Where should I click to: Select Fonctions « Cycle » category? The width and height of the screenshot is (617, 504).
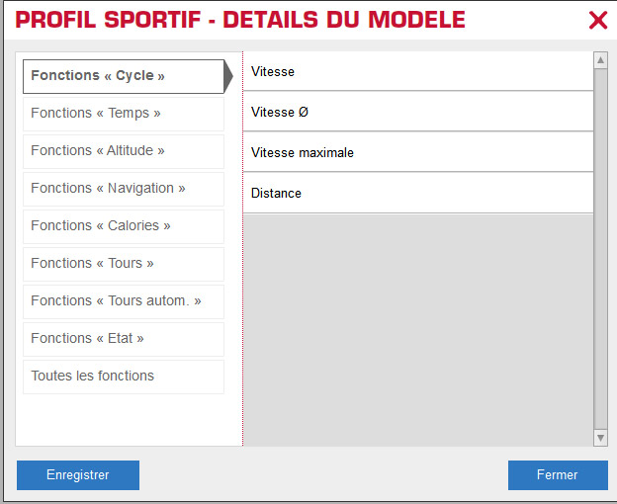(x=124, y=76)
